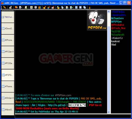
Task: Open mIRC Options from the toolbar
Action: [11, 7]
